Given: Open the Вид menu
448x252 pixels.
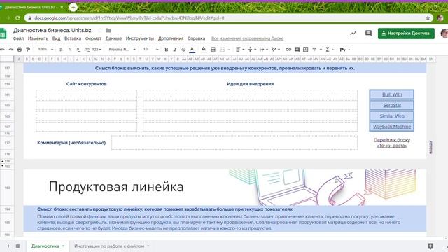Looking at the screenshot, I should [56, 38].
